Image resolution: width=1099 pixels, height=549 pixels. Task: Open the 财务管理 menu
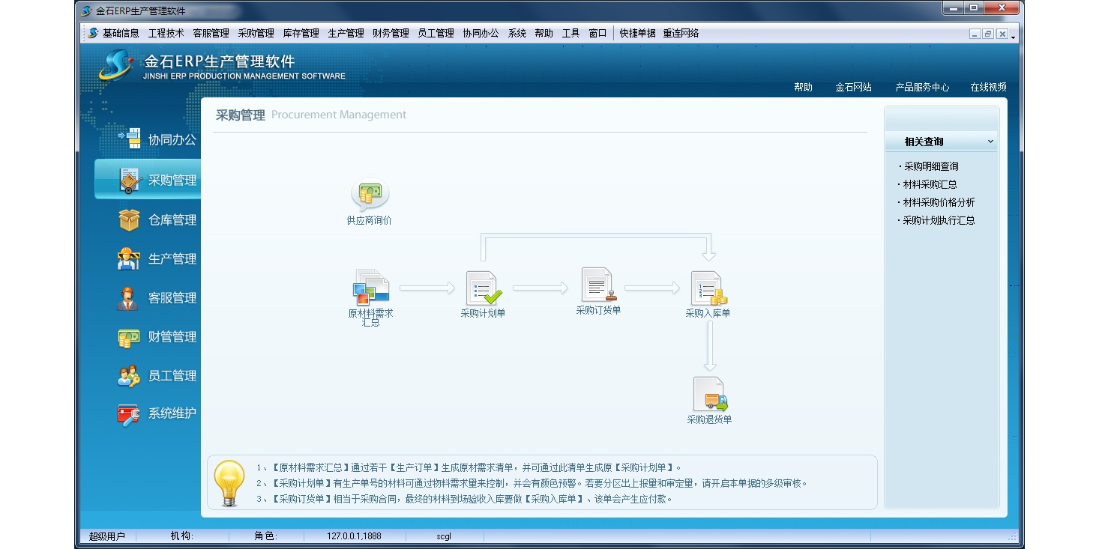tap(391, 33)
